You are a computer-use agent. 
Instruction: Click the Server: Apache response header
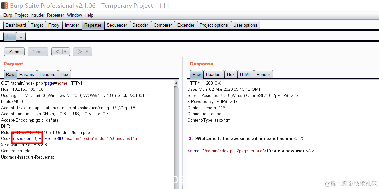pyautogui.click(x=243, y=96)
